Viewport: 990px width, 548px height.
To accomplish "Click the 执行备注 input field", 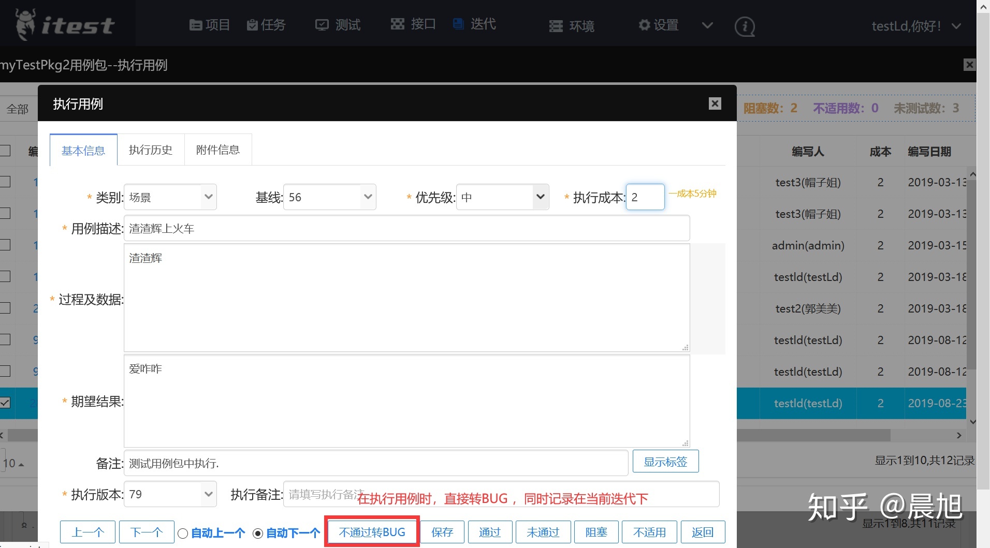I will (501, 494).
